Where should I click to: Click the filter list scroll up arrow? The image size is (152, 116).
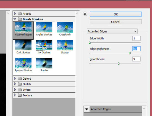coord(77,13)
